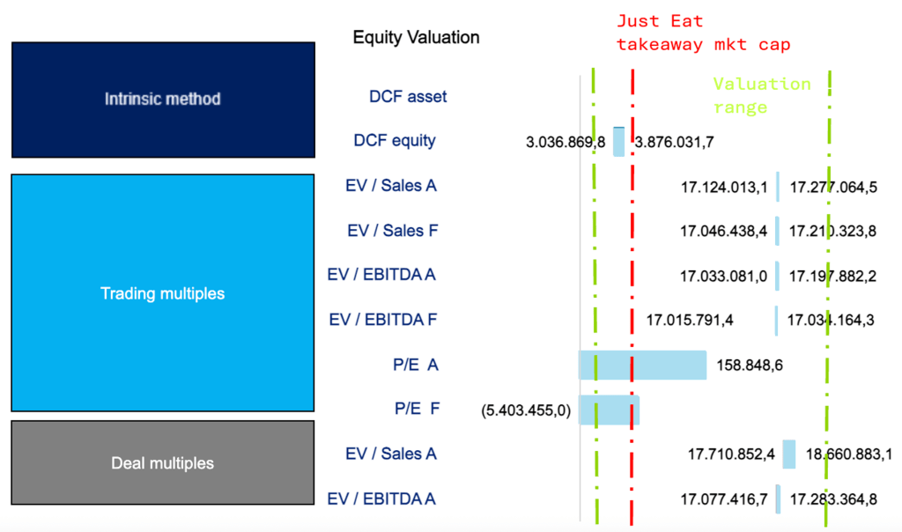This screenshot has height=532, width=902.
Task: Click the wide light-blue P/E A bar
Action: [642, 365]
